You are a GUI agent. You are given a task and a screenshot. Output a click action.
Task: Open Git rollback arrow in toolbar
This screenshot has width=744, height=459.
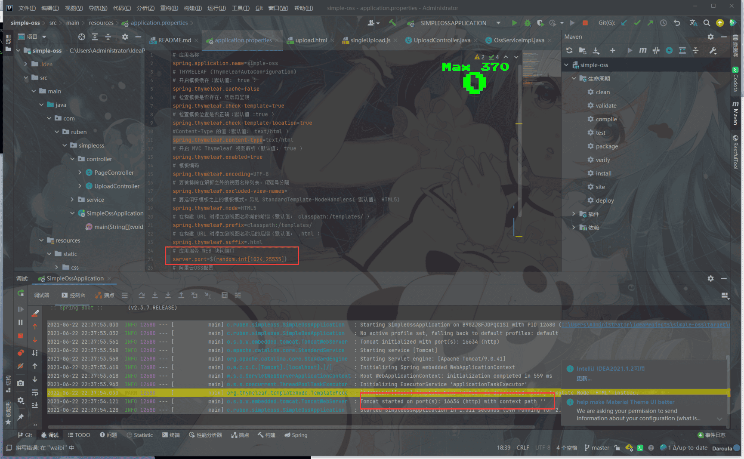[677, 23]
